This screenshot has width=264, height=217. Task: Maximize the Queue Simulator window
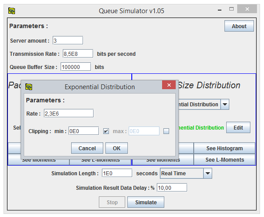tap(231, 9)
